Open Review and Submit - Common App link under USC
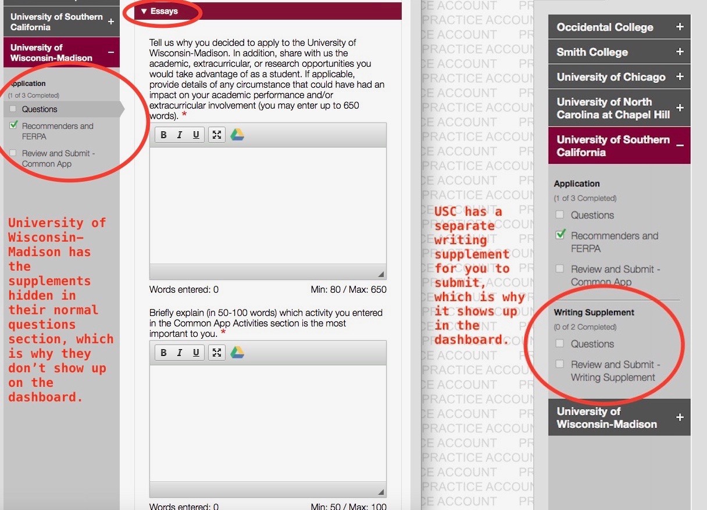This screenshot has height=510, width=707. point(616,275)
